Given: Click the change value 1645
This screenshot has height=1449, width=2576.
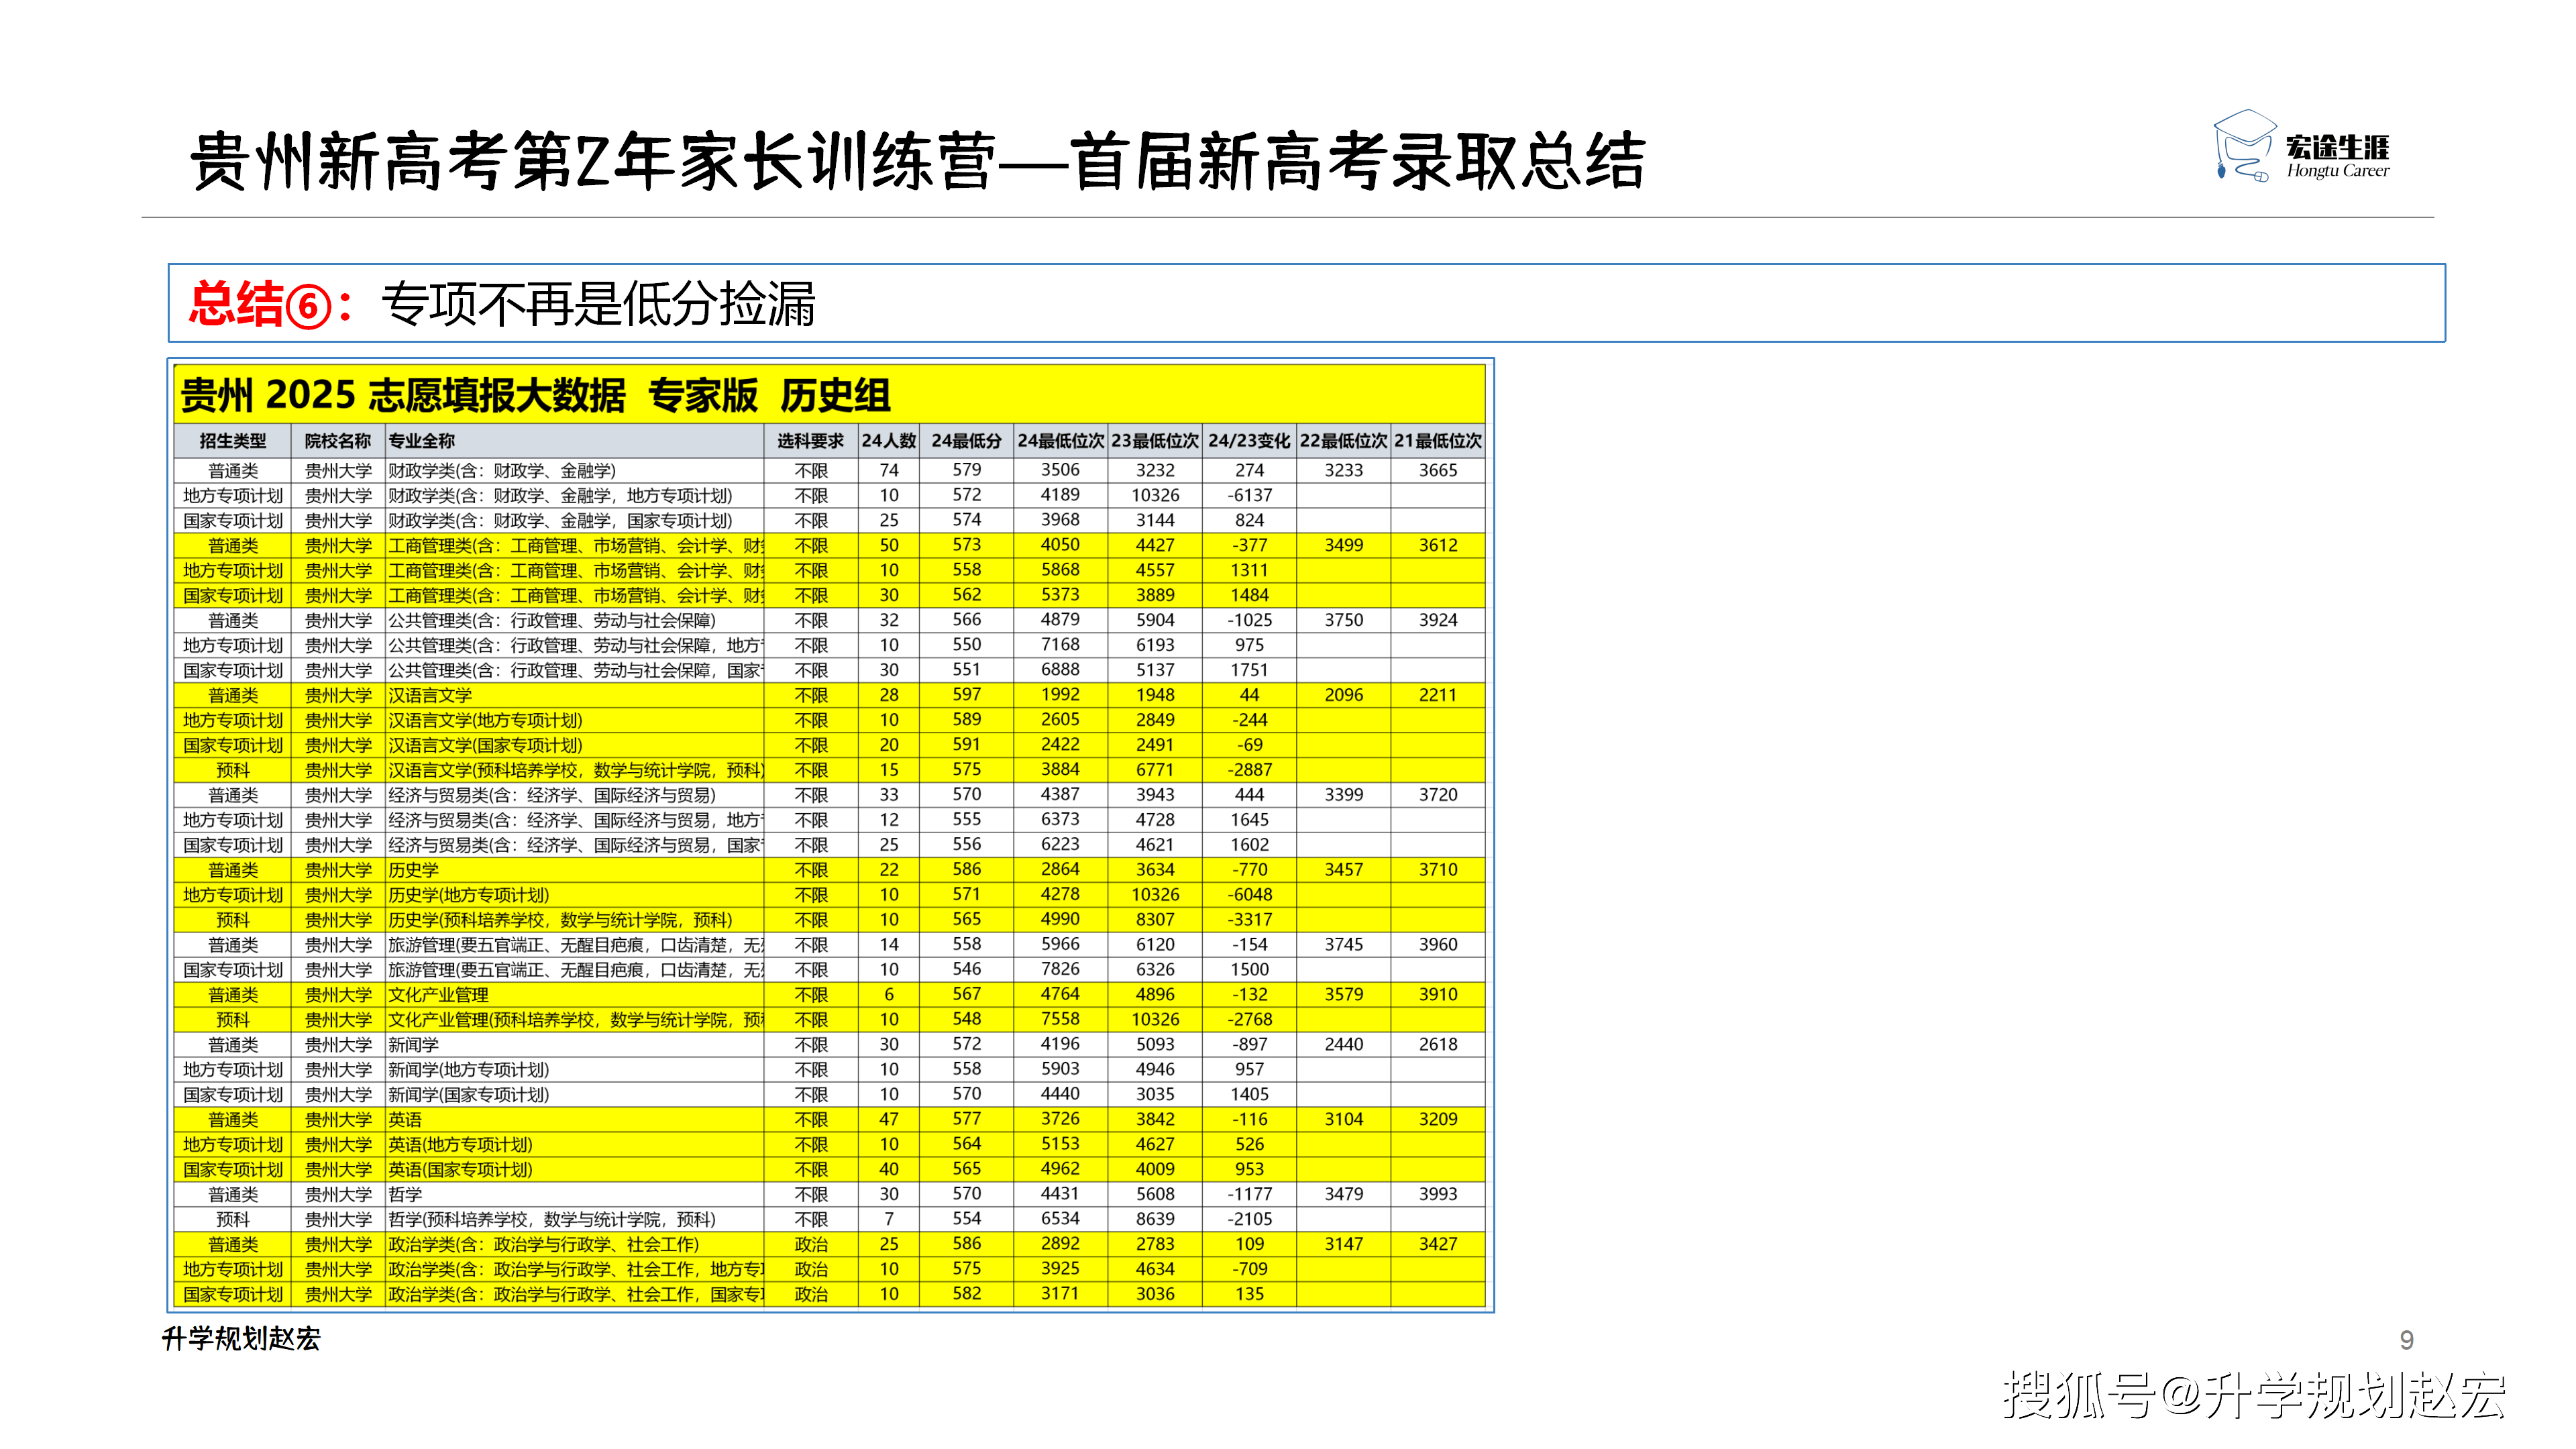Looking at the screenshot, I should point(1250,820).
